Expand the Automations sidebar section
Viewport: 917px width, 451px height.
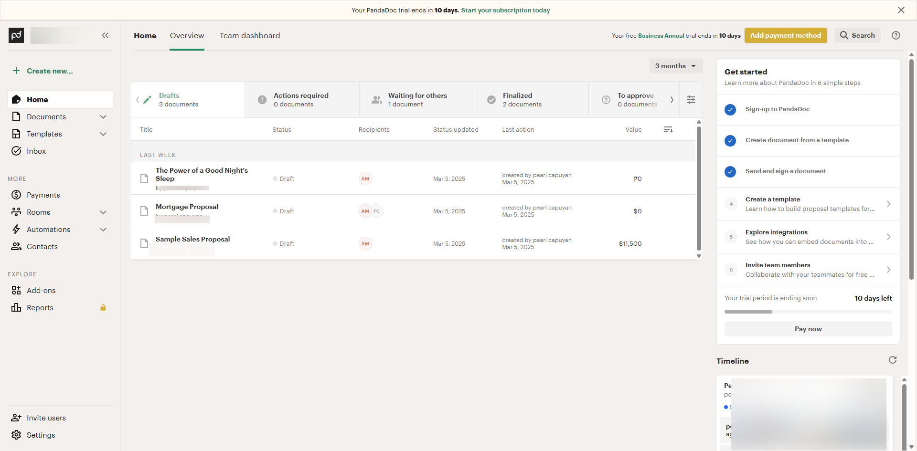(x=103, y=229)
